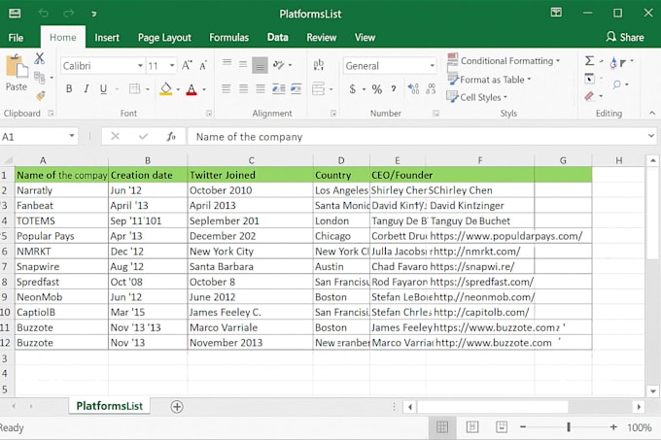Toggle Align Right

click(x=261, y=88)
